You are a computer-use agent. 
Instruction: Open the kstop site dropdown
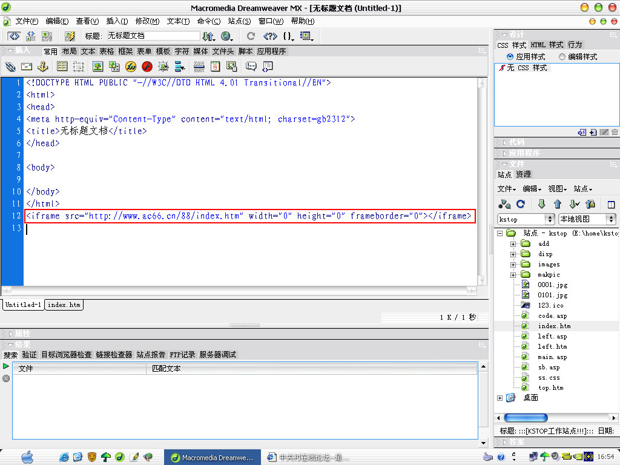(x=526, y=219)
